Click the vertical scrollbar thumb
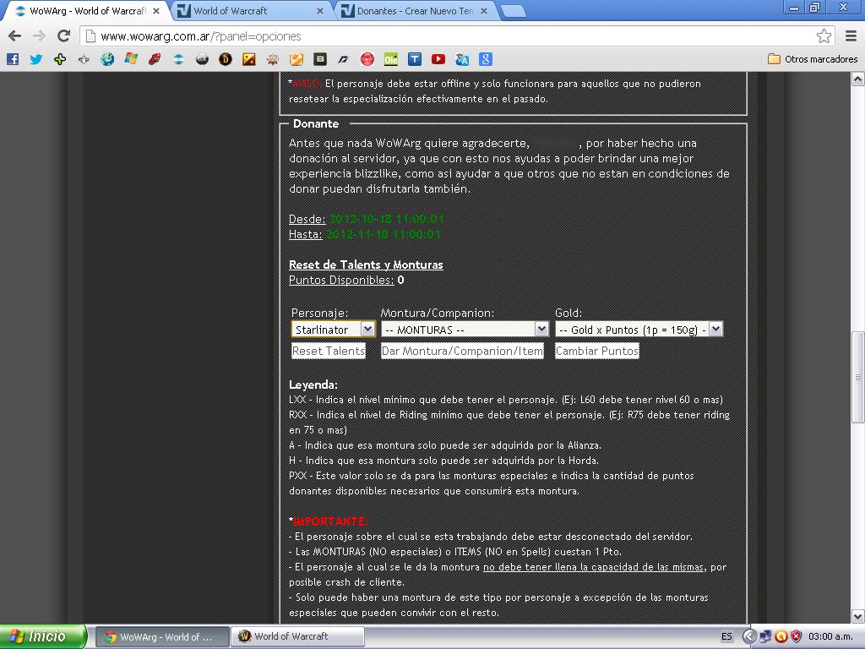The height and width of the screenshot is (649, 865). pos(858,377)
